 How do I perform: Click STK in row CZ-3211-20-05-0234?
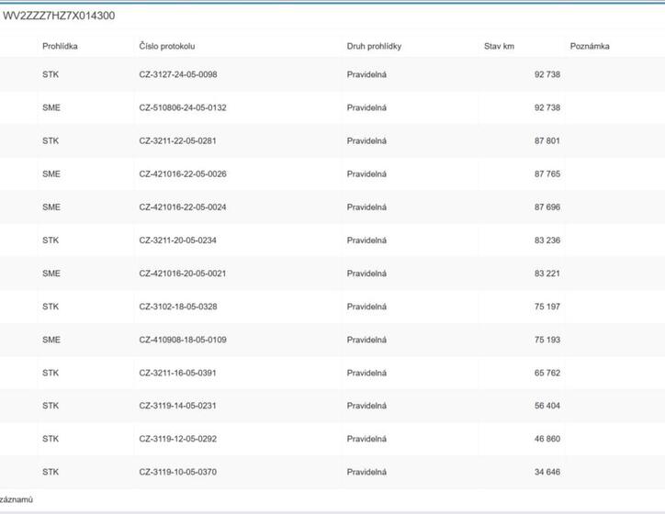(51, 240)
